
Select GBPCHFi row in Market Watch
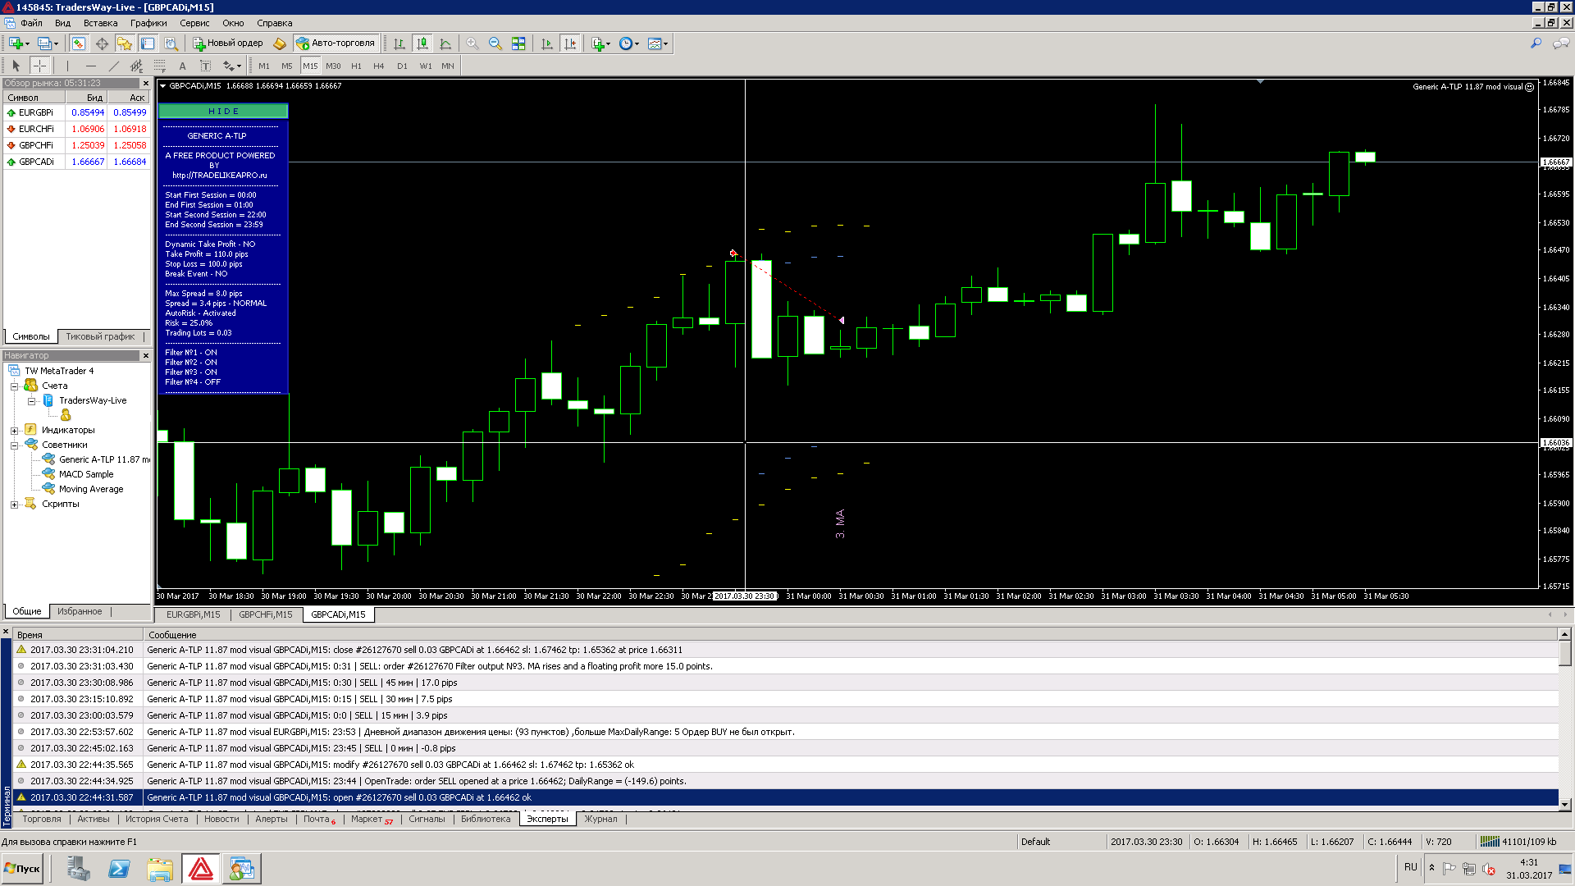77,145
